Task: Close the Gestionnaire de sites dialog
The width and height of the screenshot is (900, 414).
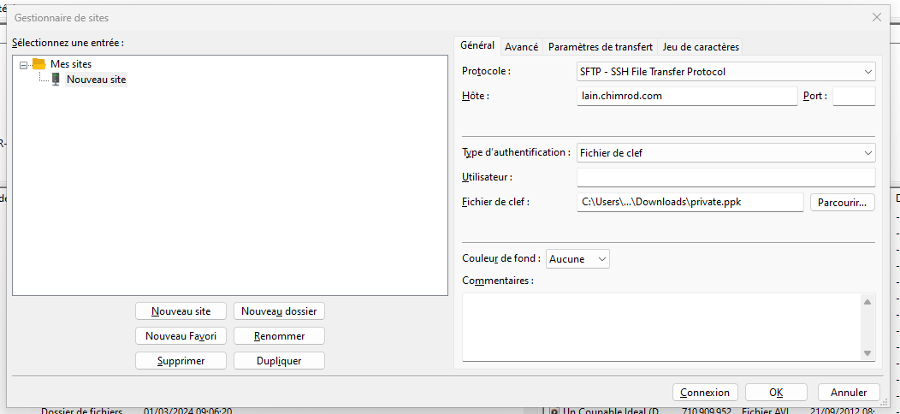Action: click(x=876, y=17)
